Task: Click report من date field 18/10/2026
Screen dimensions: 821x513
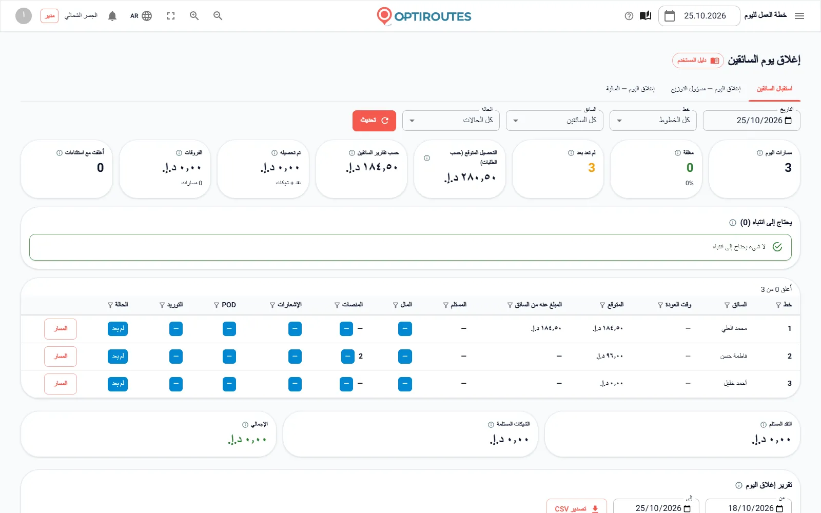Action: (749, 508)
